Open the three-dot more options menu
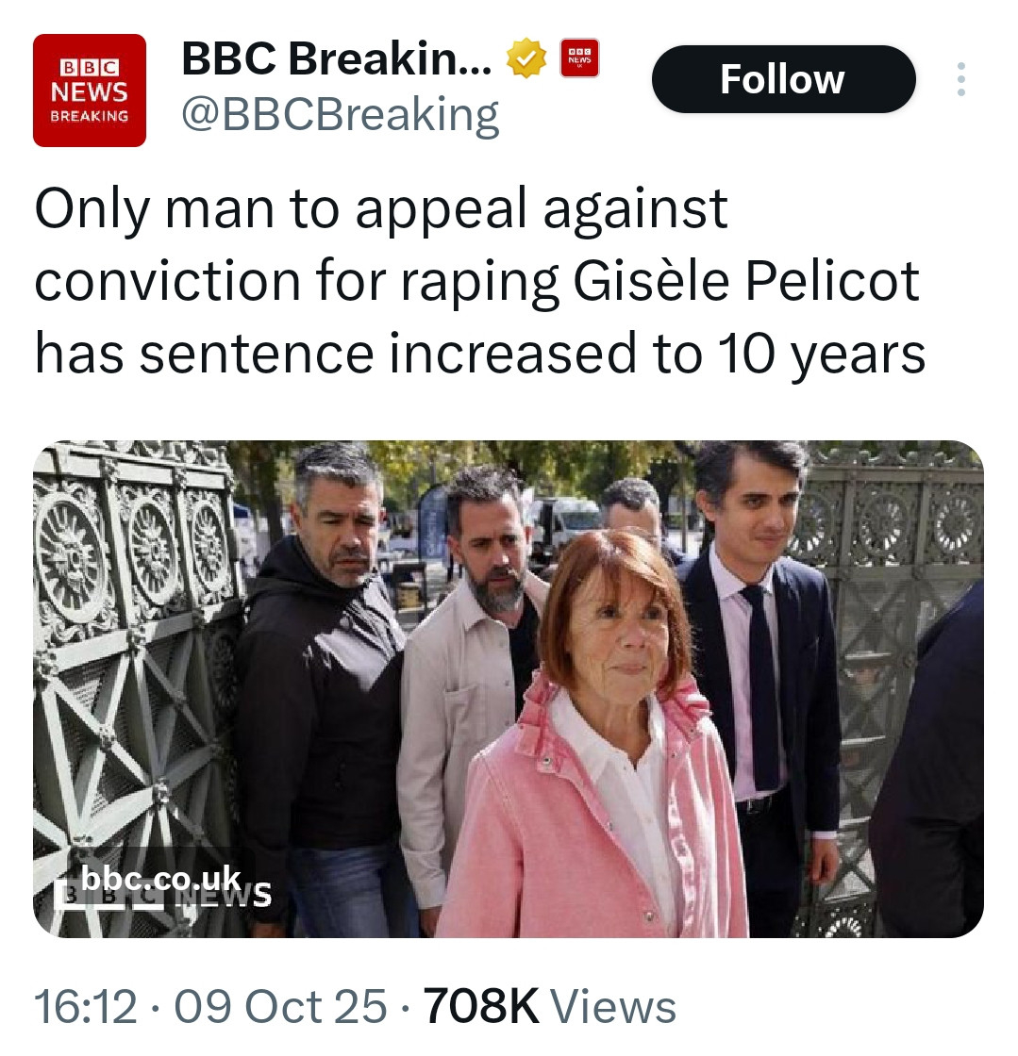 point(961,79)
